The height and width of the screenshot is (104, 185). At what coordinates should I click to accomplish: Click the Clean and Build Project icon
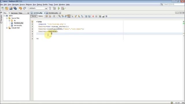[x=54, y=8]
